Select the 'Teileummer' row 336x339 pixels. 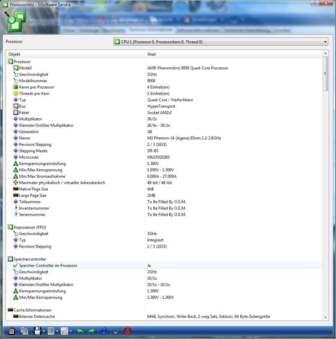click(164, 202)
